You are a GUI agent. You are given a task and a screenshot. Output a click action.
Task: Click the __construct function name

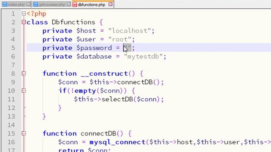pos(105,74)
